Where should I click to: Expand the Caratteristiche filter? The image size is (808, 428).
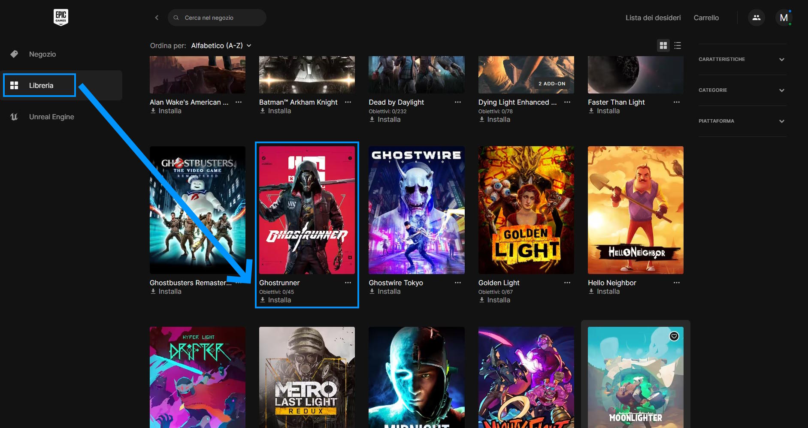click(742, 59)
